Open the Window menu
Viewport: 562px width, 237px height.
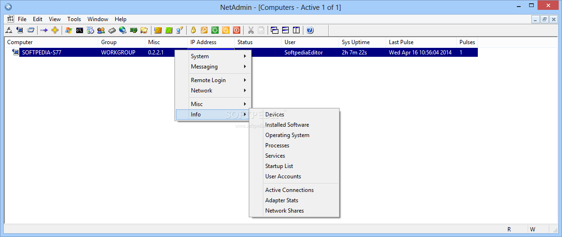tap(98, 19)
